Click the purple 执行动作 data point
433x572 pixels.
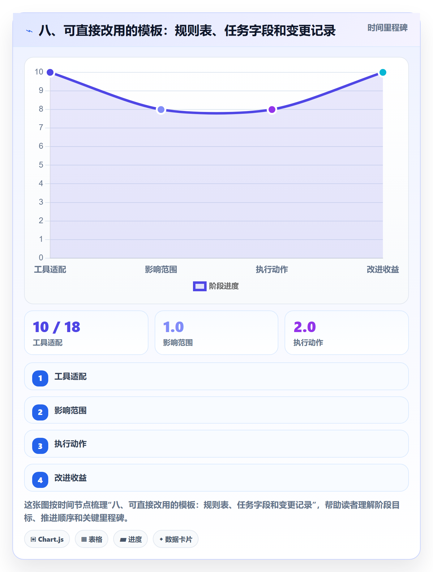click(x=272, y=109)
